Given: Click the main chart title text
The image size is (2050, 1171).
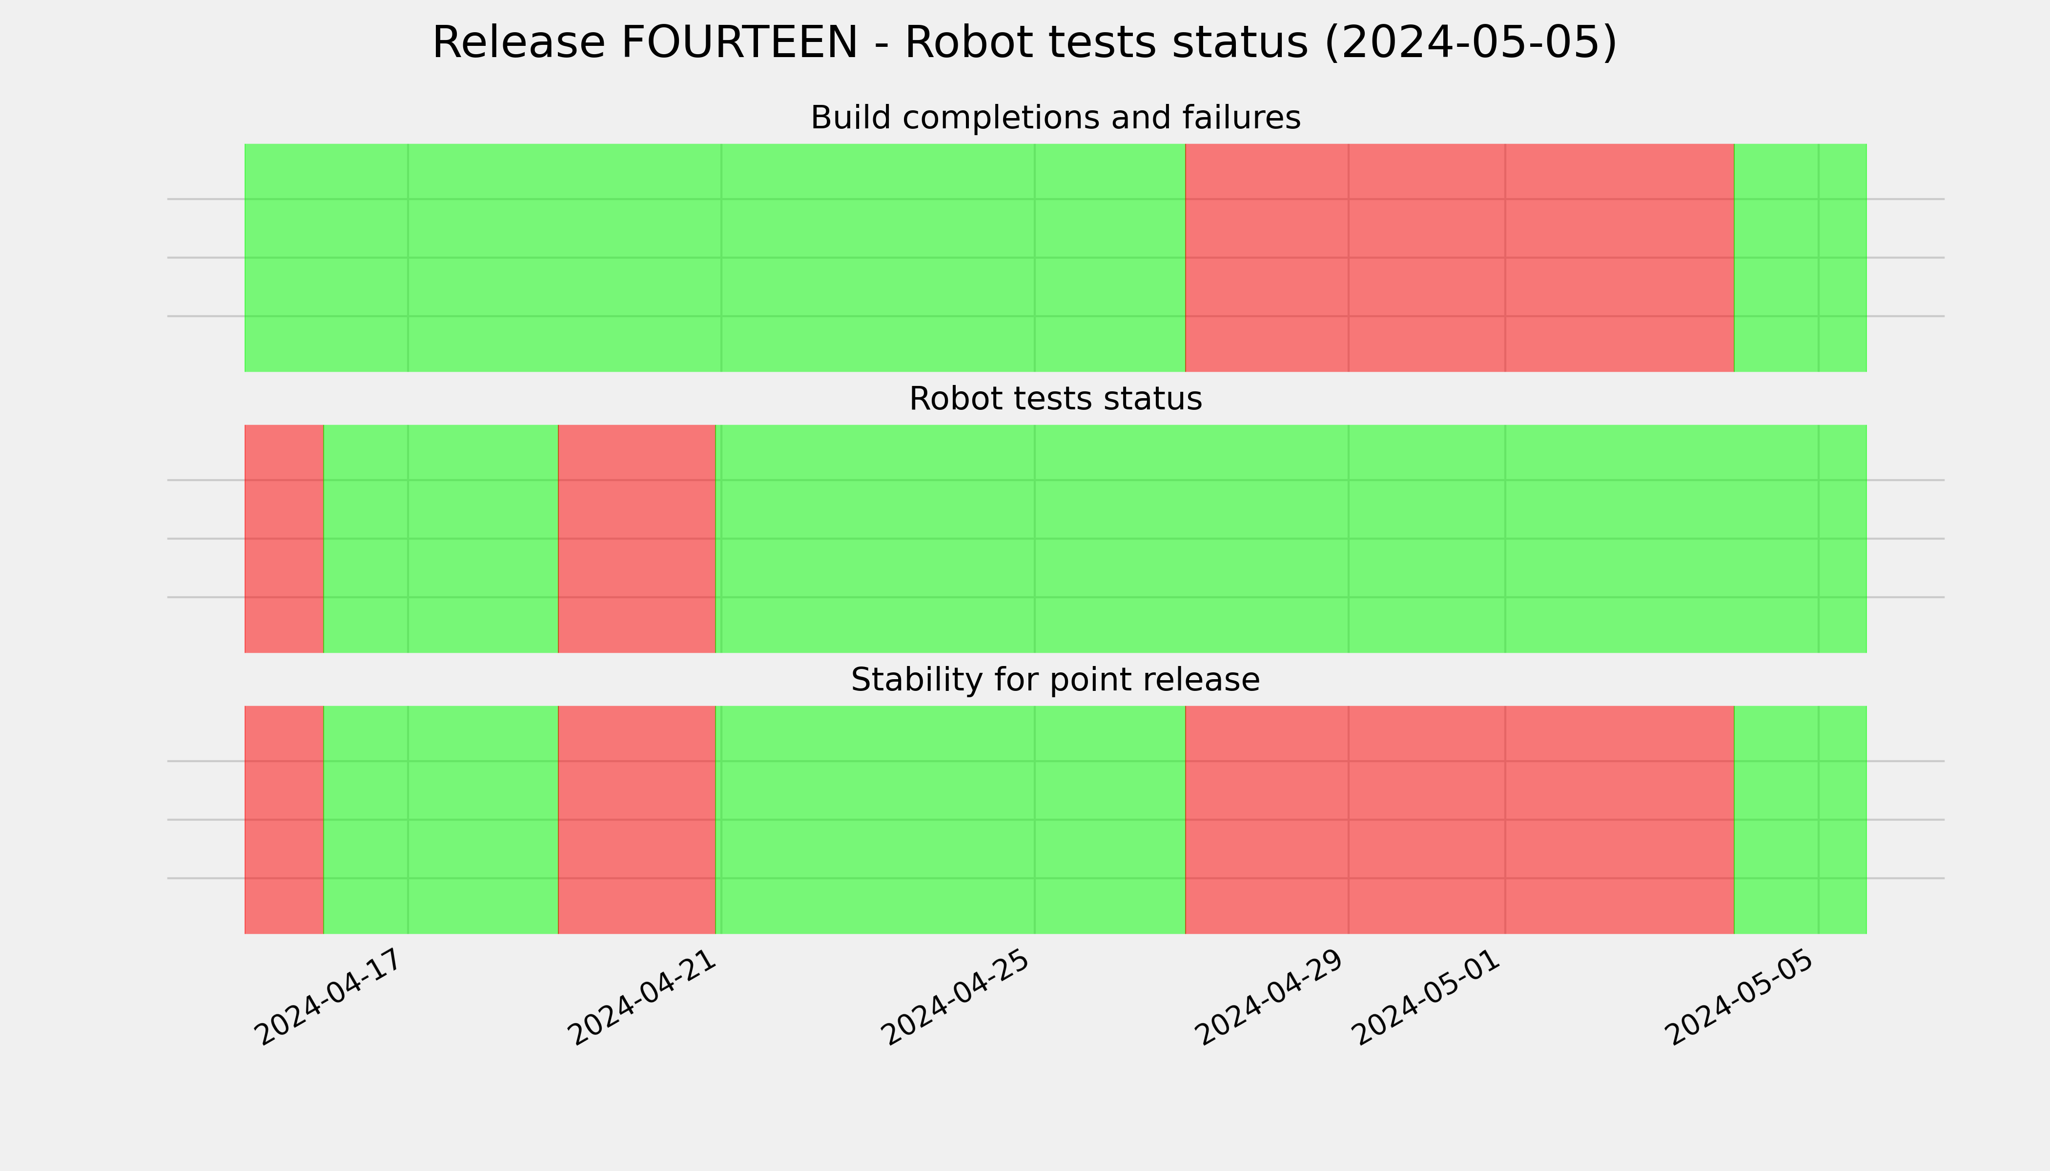Looking at the screenshot, I should tap(1024, 42).
